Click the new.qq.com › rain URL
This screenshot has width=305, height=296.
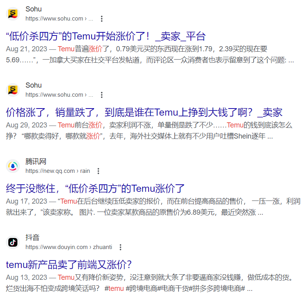click(58, 171)
